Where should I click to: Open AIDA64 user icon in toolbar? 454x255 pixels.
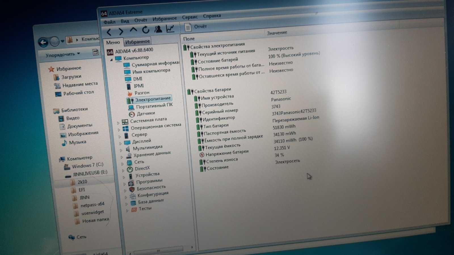(x=158, y=29)
